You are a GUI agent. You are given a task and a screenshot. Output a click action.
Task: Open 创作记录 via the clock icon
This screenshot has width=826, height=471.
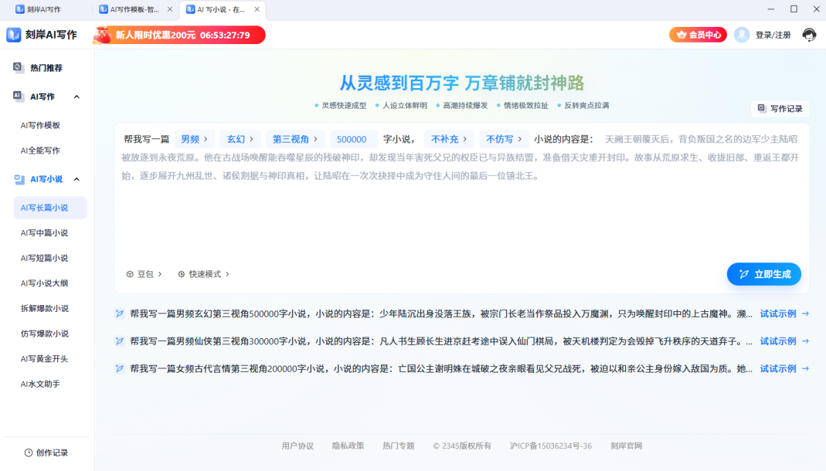pos(28,452)
